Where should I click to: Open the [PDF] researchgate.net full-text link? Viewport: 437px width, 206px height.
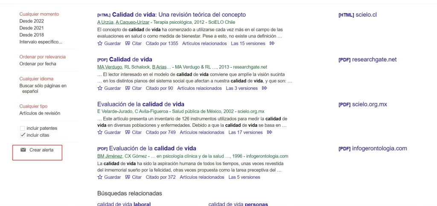367,60
